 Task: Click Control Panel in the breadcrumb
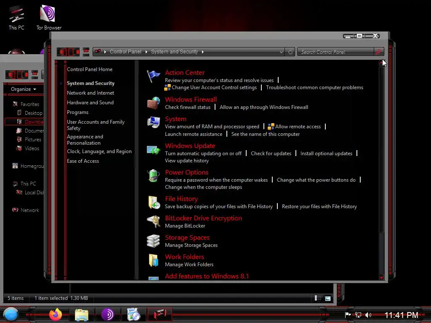click(125, 52)
